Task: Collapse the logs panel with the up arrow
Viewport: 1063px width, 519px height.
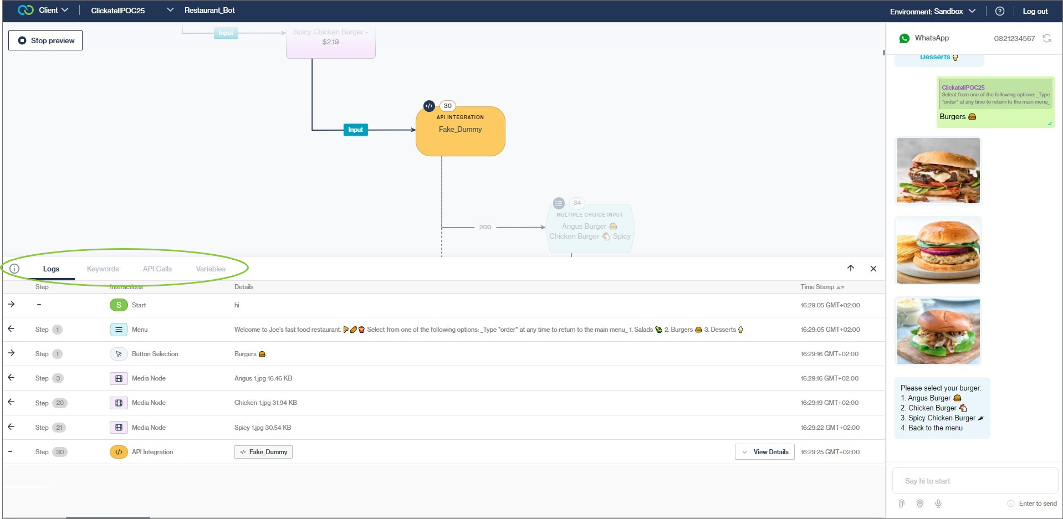Action: click(851, 268)
